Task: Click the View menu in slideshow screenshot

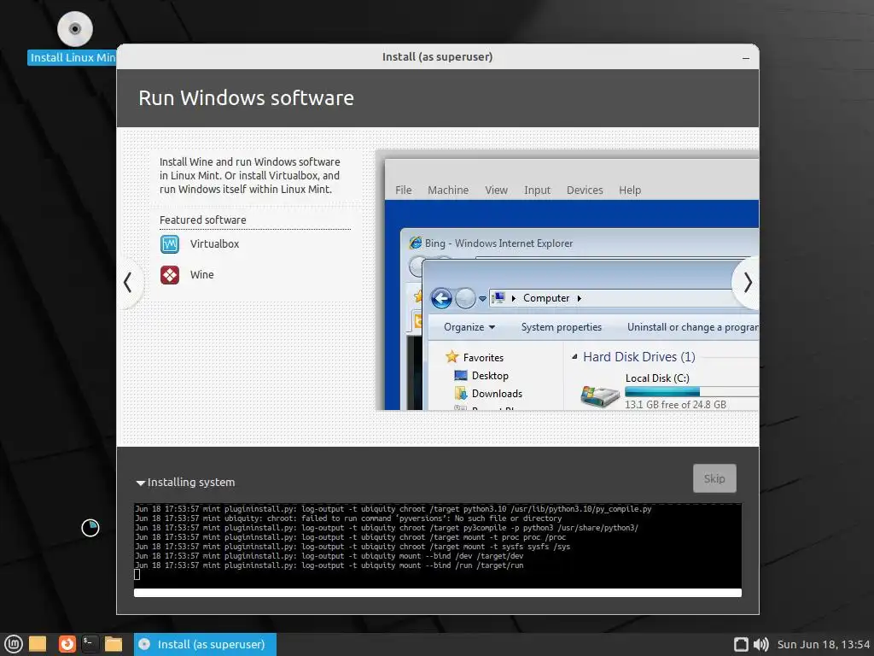Action: click(496, 190)
